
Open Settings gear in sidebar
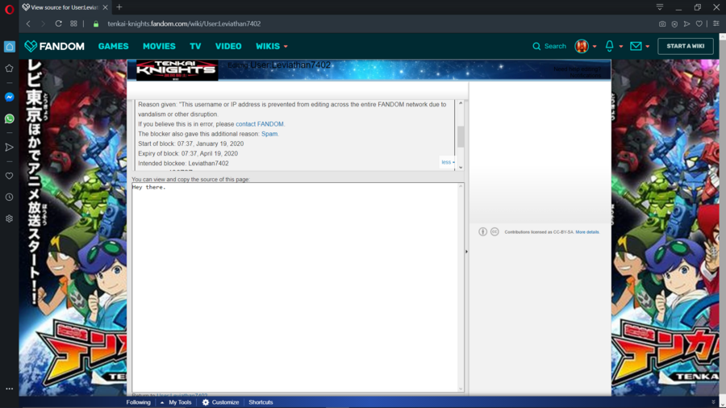[x=9, y=219]
